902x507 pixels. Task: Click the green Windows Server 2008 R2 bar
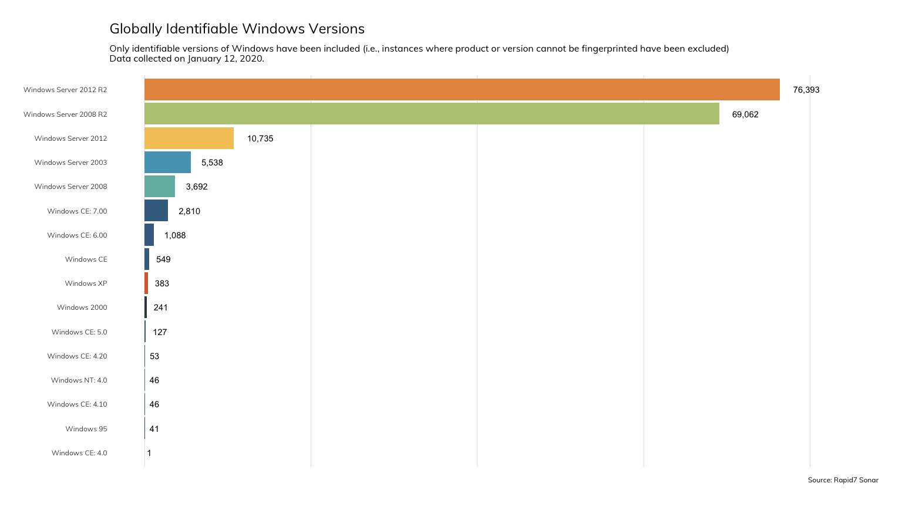tap(432, 114)
